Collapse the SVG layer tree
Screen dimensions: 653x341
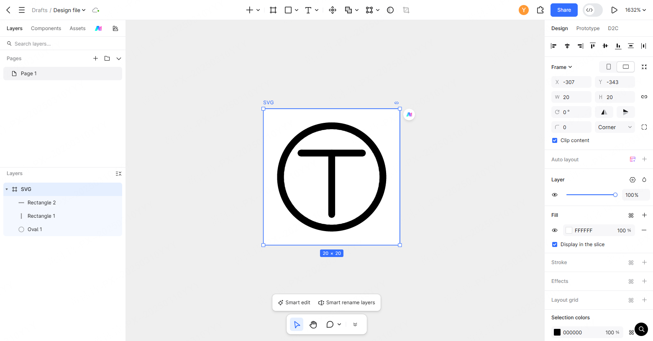click(x=7, y=189)
